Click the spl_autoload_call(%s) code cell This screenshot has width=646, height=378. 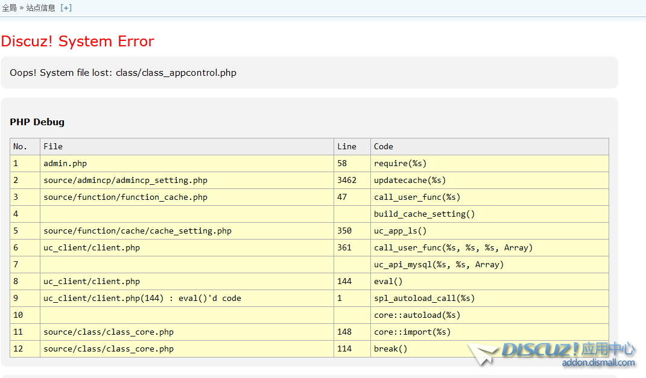pyautogui.click(x=490, y=298)
